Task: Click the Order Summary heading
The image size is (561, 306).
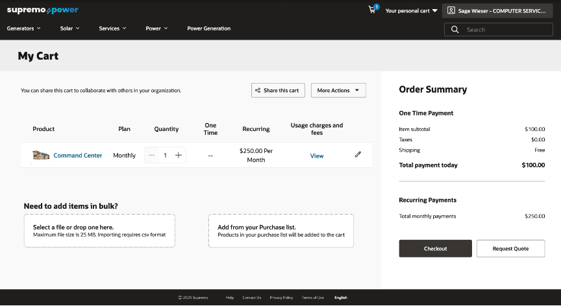Action: point(433,89)
